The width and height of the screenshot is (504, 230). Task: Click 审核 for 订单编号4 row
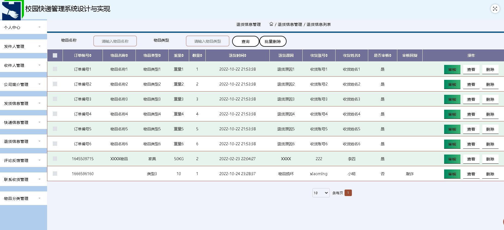click(452, 114)
